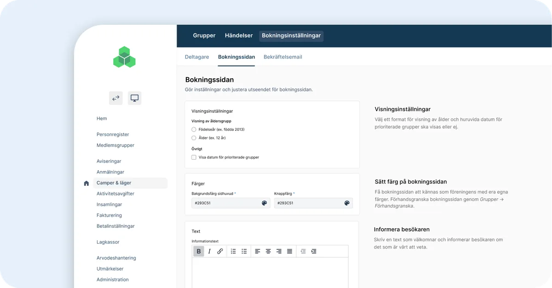Open Betalinställningar in sidebar
This screenshot has width=552, height=288.
(115, 226)
